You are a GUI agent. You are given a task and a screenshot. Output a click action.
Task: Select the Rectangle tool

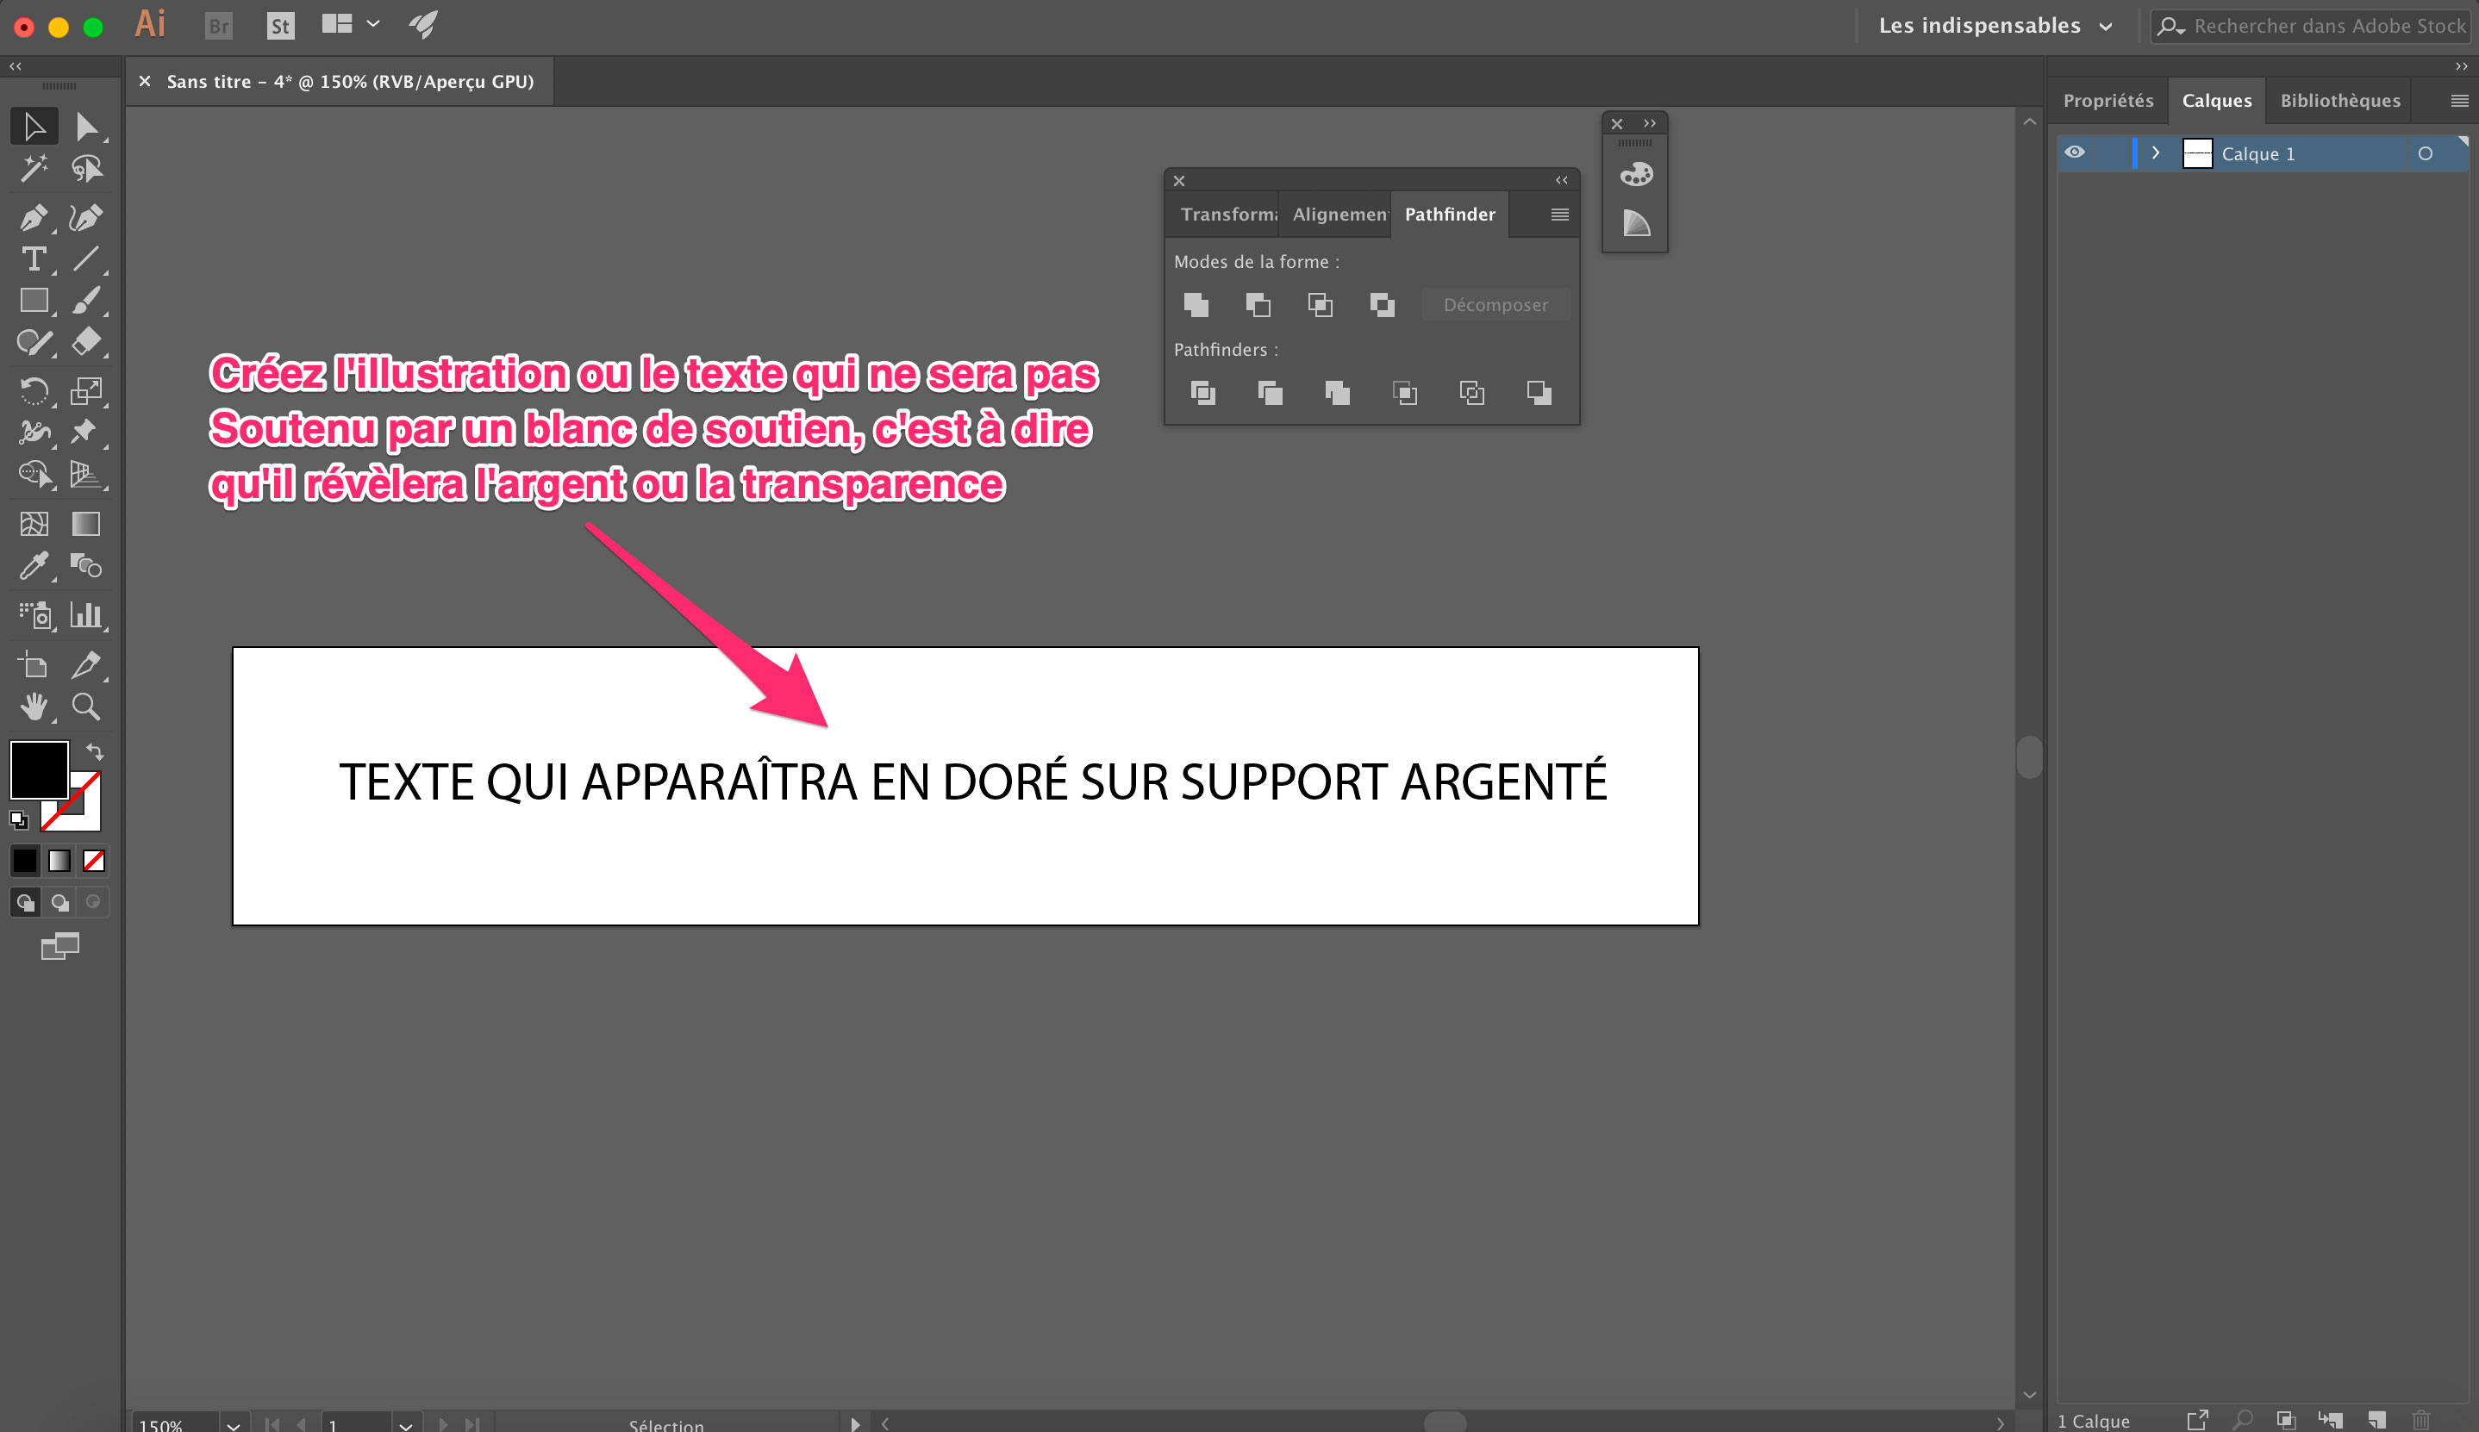point(34,300)
